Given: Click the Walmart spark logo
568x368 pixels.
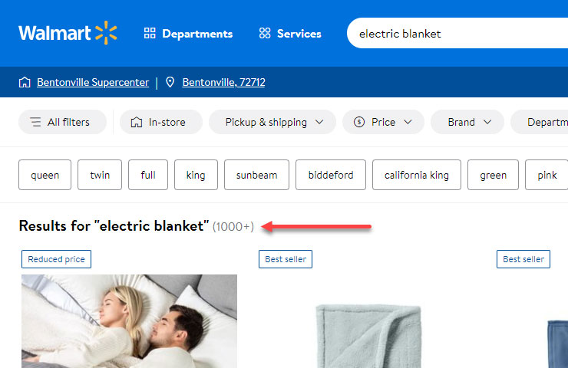Looking at the screenshot, I should point(106,33).
